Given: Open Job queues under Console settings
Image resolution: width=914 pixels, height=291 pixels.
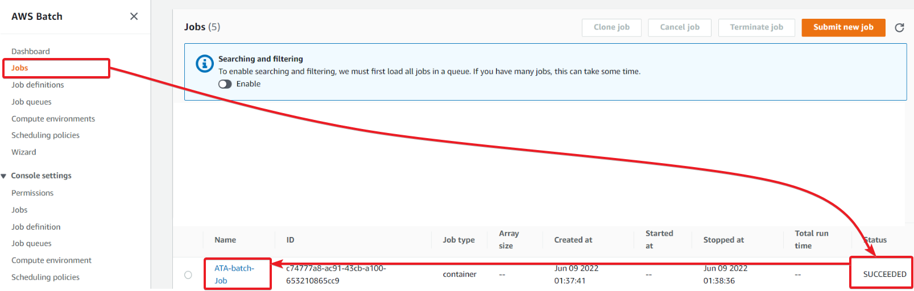Looking at the screenshot, I should point(31,243).
